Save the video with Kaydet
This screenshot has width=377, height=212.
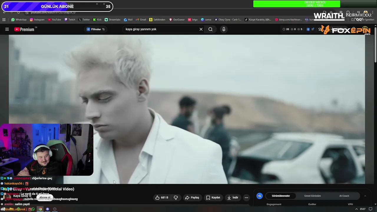[x=213, y=198]
